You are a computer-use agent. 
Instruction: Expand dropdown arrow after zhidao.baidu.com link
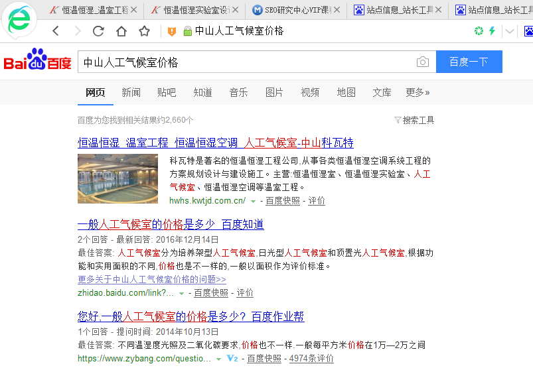tap(181, 294)
